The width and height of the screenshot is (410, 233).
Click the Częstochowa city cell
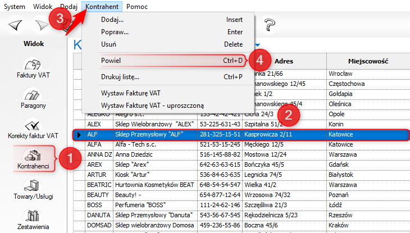pyautogui.click(x=368, y=84)
